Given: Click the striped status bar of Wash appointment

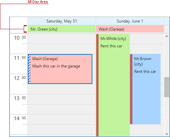Looking at the screenshot, I should tap(29, 69).
